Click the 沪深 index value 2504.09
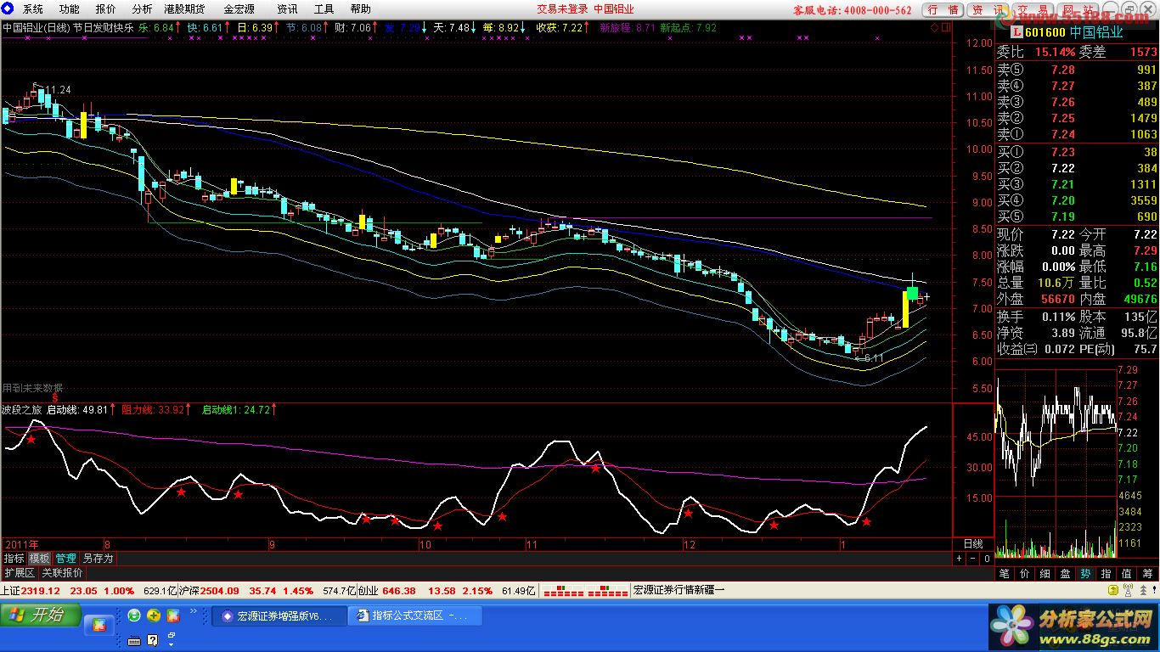The height and width of the screenshot is (652, 1160). coord(219,590)
